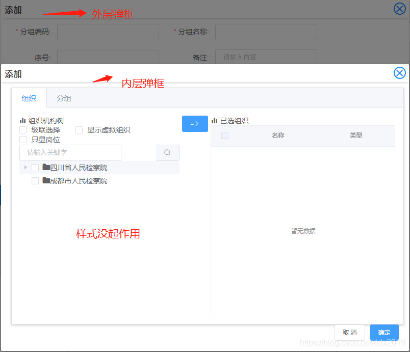Click the 请输入关键字 search input field
The image size is (410, 352).
coord(70,153)
